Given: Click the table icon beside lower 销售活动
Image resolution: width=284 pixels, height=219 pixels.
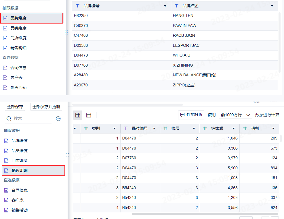Looking at the screenshot, I should click(x=6, y=210).
